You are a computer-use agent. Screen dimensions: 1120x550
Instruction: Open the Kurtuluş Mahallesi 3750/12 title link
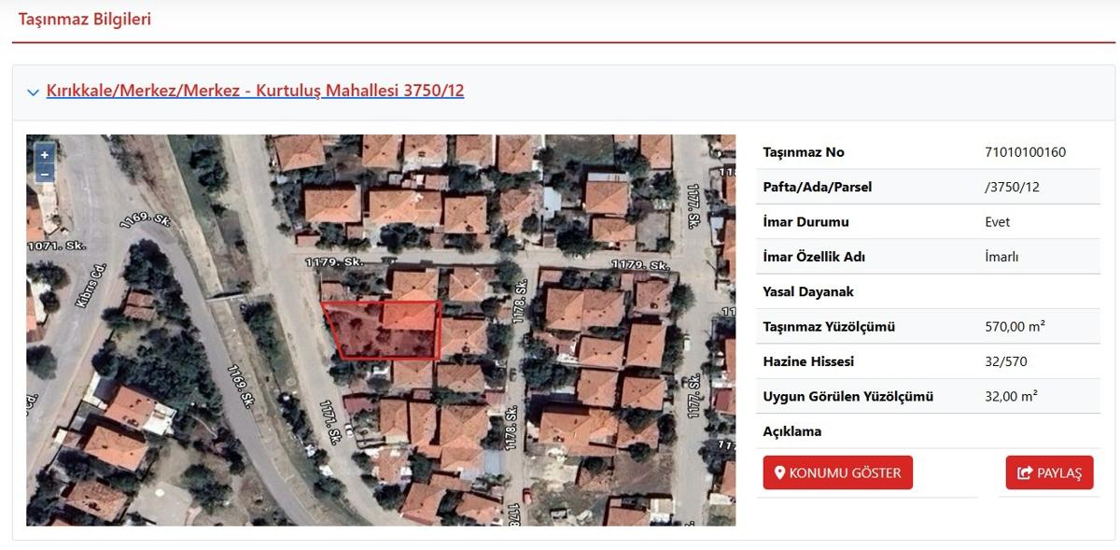(x=255, y=91)
